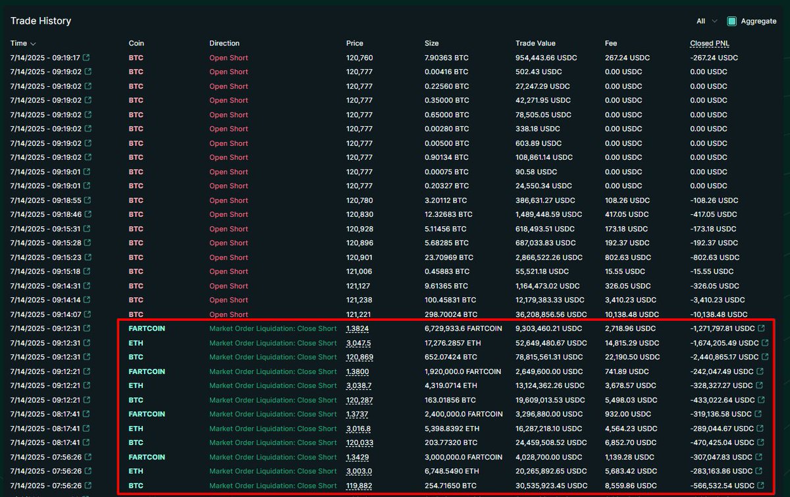Open share icon beside -319,136.58 USDC PNL
The image size is (790, 497).
tap(758, 414)
